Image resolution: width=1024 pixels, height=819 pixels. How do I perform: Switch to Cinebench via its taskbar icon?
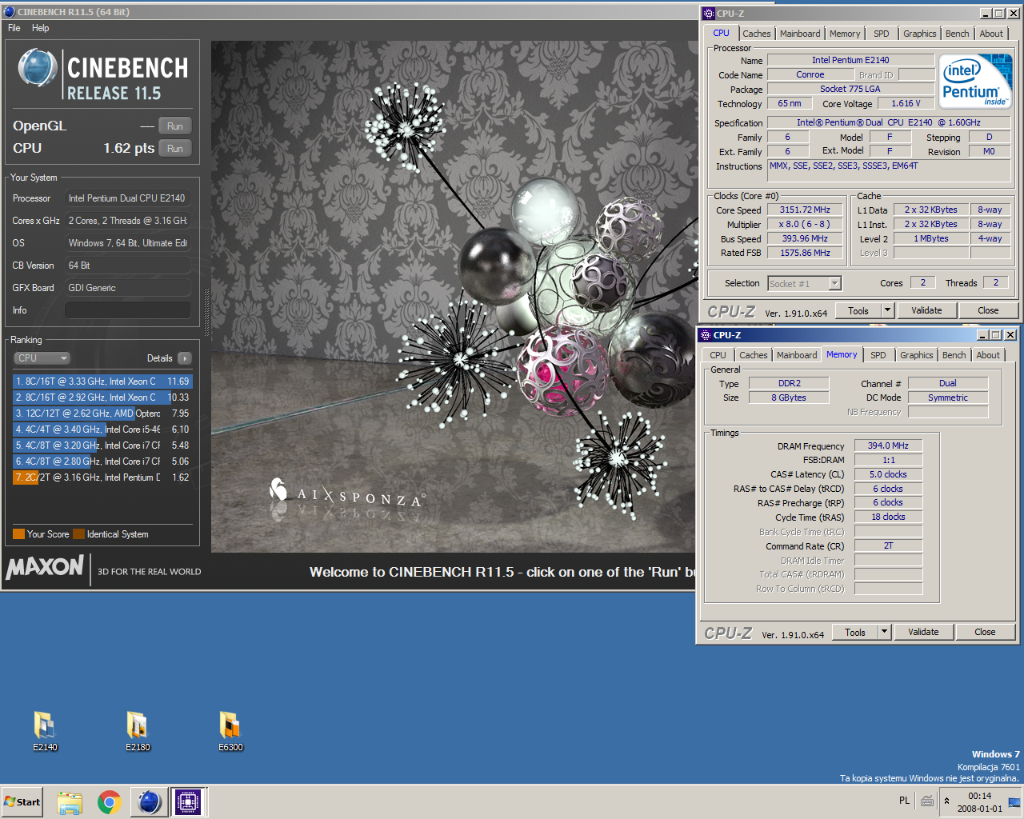click(x=150, y=802)
